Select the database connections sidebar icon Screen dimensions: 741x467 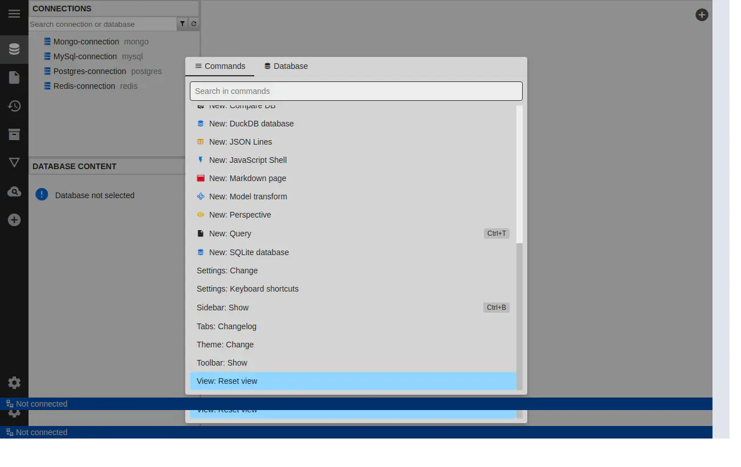pyautogui.click(x=14, y=50)
